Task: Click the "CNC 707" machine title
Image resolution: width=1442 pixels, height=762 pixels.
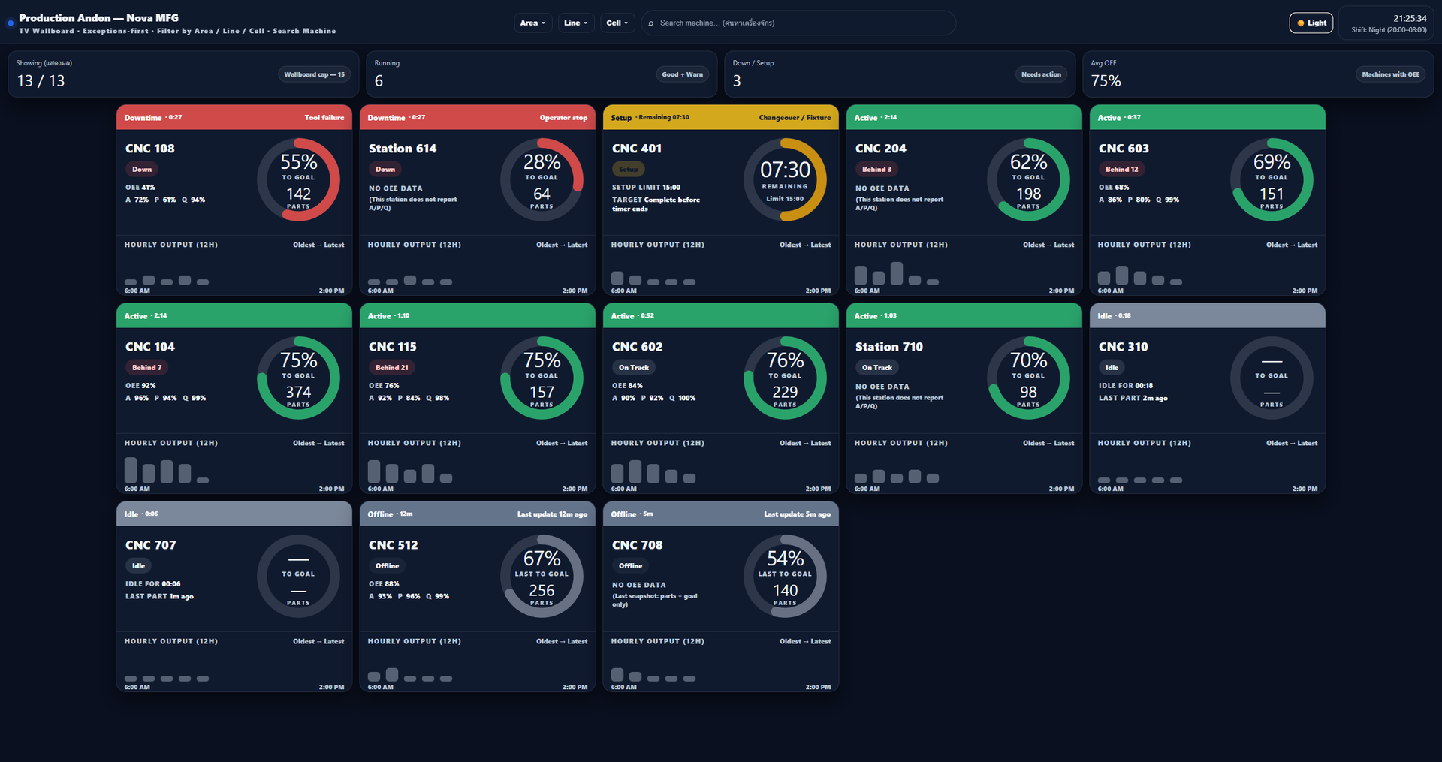Action: [x=151, y=545]
